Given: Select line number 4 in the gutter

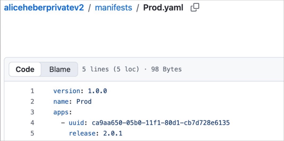Looking at the screenshot, I should pos(32,123).
